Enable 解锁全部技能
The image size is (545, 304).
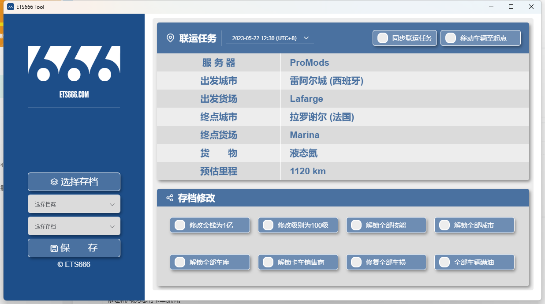click(x=386, y=225)
